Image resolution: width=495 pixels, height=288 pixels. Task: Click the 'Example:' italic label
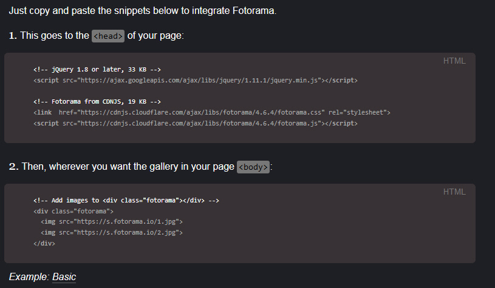click(29, 276)
